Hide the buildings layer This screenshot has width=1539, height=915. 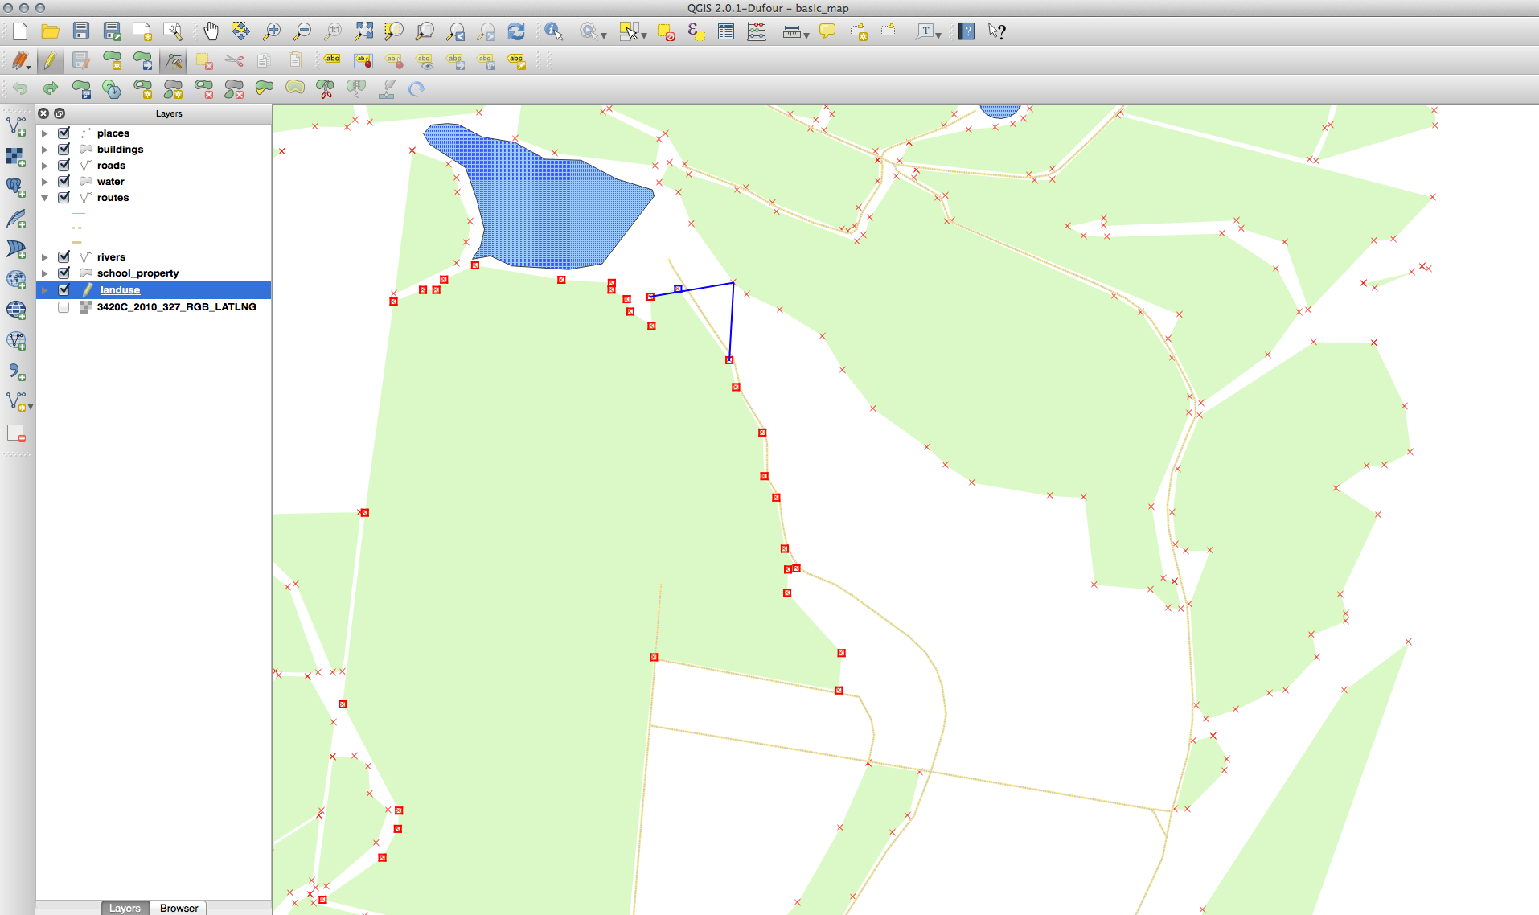pyautogui.click(x=64, y=149)
